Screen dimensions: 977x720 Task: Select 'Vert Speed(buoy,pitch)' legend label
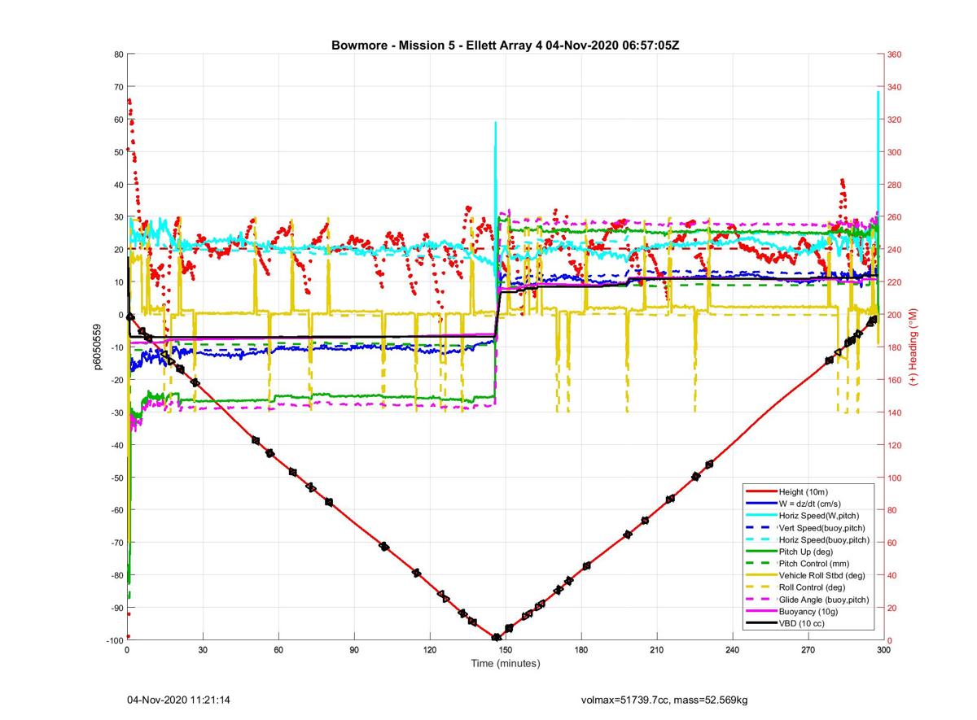(x=822, y=527)
